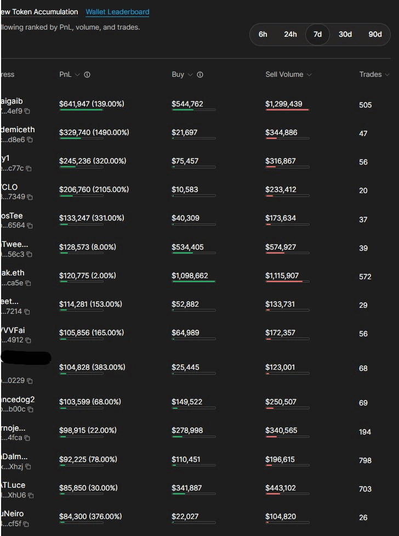Sort by the PnL column chevron
The width and height of the screenshot is (399, 536).
[x=77, y=75]
